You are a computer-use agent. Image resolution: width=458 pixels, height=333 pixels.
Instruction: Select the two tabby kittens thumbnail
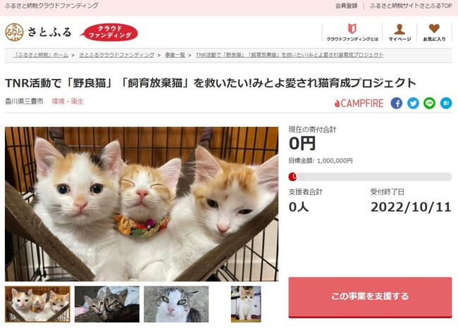pyautogui.click(x=107, y=304)
